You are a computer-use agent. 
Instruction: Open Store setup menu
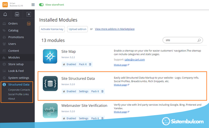pos(16,64)
